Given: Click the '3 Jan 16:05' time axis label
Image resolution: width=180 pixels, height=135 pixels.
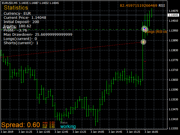Looking at the screenshot, I should [x=151, y=132].
